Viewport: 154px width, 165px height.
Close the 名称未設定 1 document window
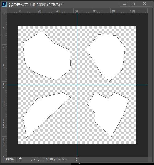point(144,4)
